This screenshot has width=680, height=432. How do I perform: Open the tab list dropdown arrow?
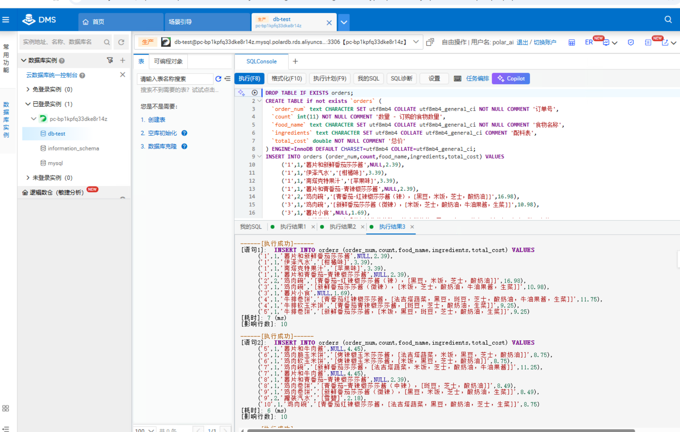pos(344,22)
